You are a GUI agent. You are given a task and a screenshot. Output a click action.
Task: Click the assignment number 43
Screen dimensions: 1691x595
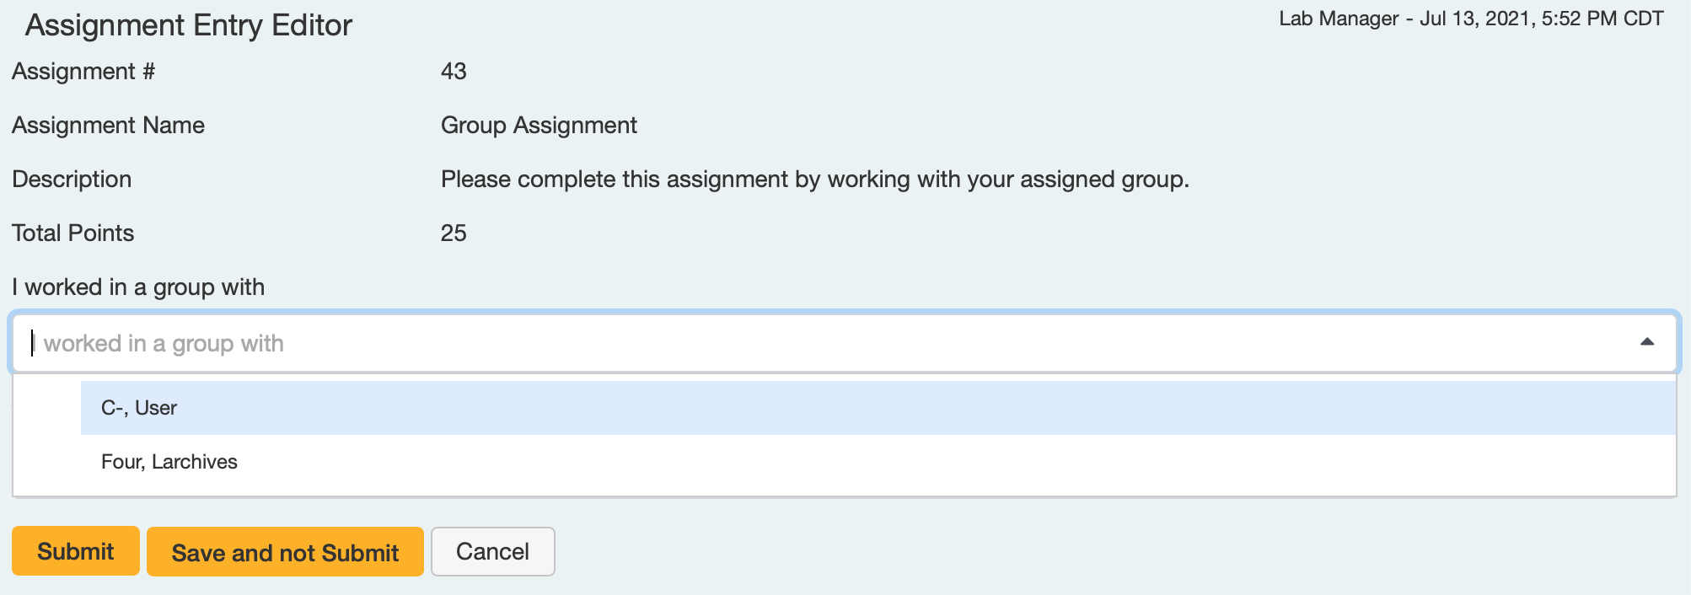454,72
